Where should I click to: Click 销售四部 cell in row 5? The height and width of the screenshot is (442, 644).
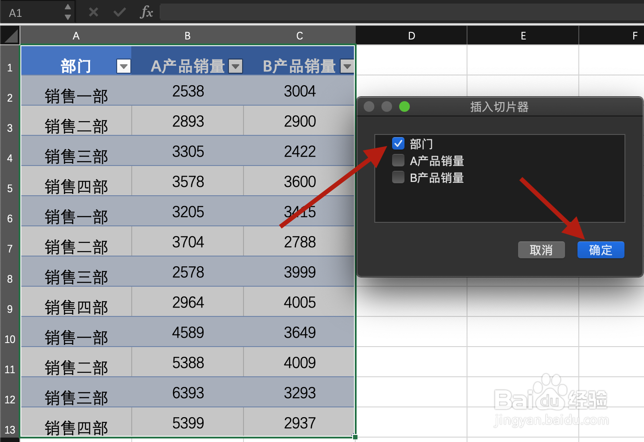(x=76, y=181)
